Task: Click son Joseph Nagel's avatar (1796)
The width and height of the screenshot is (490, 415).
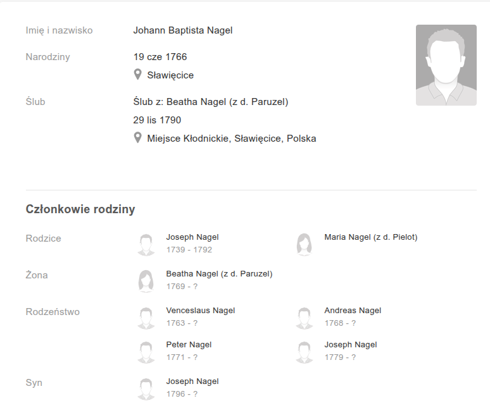Action: point(146,388)
